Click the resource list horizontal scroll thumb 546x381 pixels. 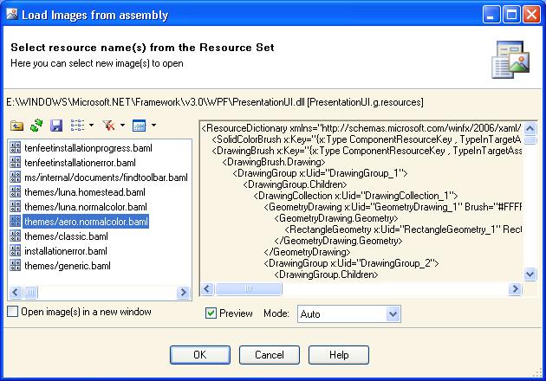30,293
